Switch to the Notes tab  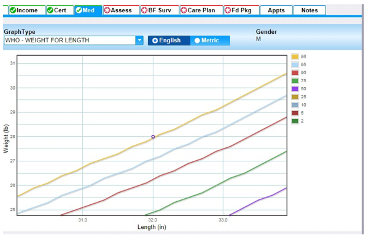309,10
